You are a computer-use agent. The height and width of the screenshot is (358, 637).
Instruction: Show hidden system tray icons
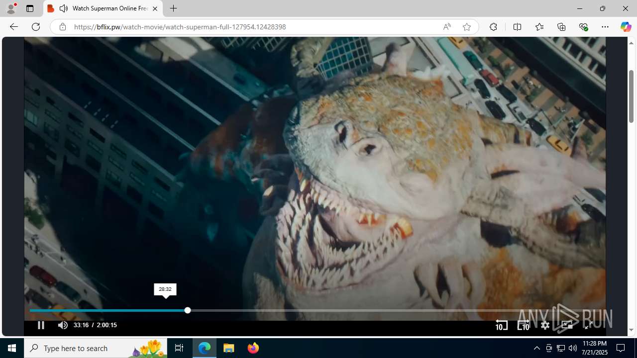[536, 348]
